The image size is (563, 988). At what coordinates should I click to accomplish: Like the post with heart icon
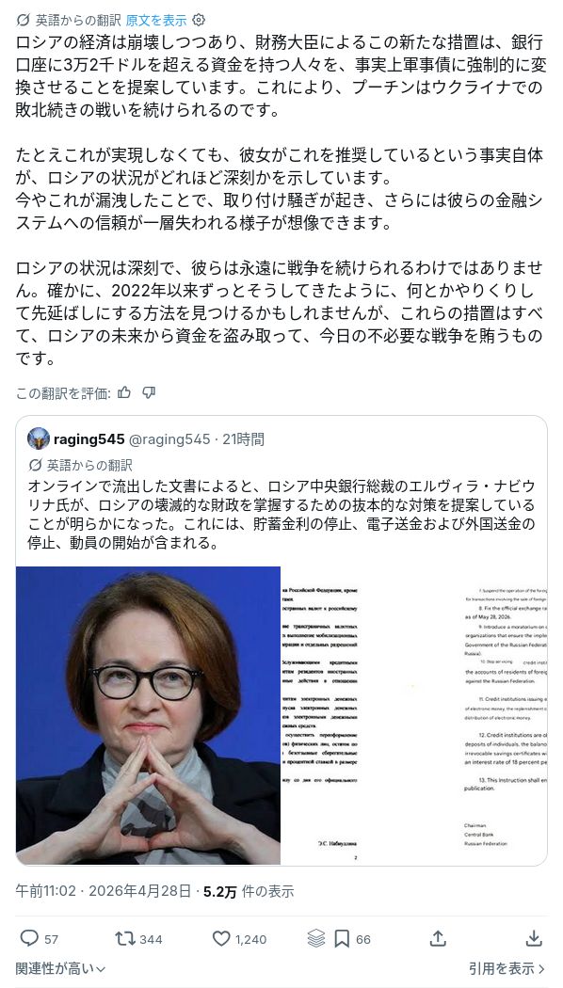[221, 939]
